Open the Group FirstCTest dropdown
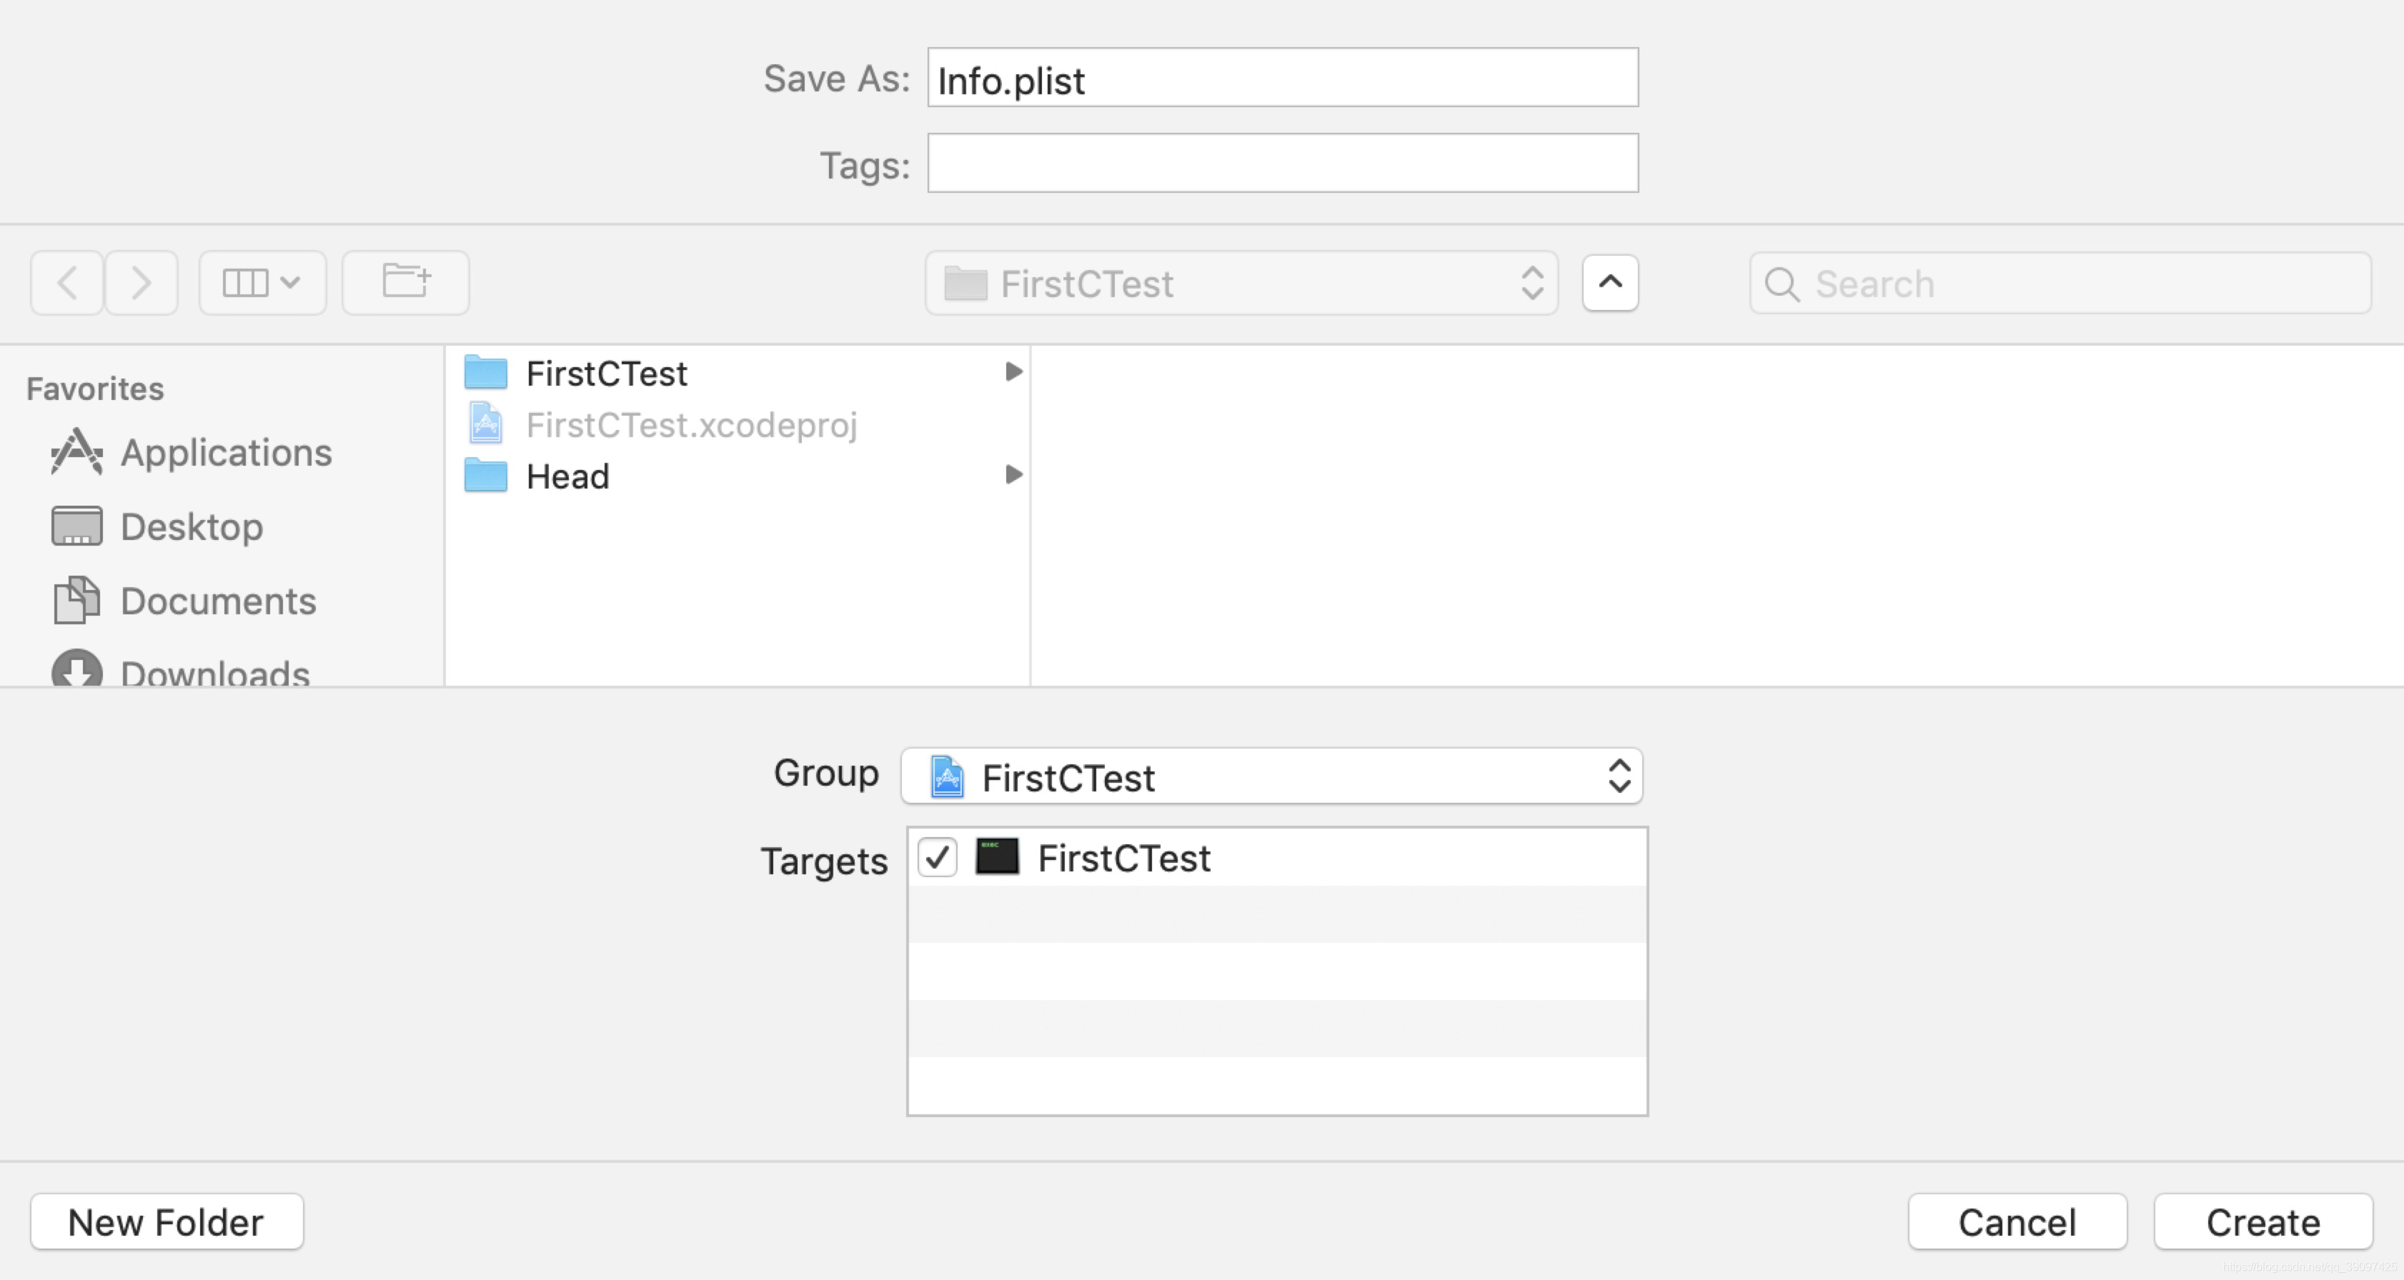This screenshot has width=2404, height=1280. tap(1271, 776)
